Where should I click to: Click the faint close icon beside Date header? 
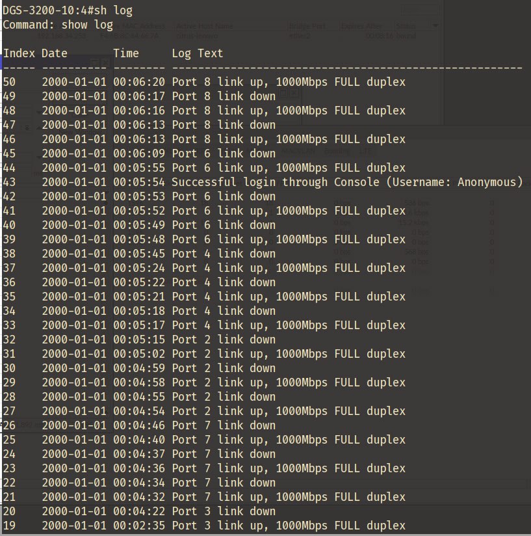pos(105,62)
